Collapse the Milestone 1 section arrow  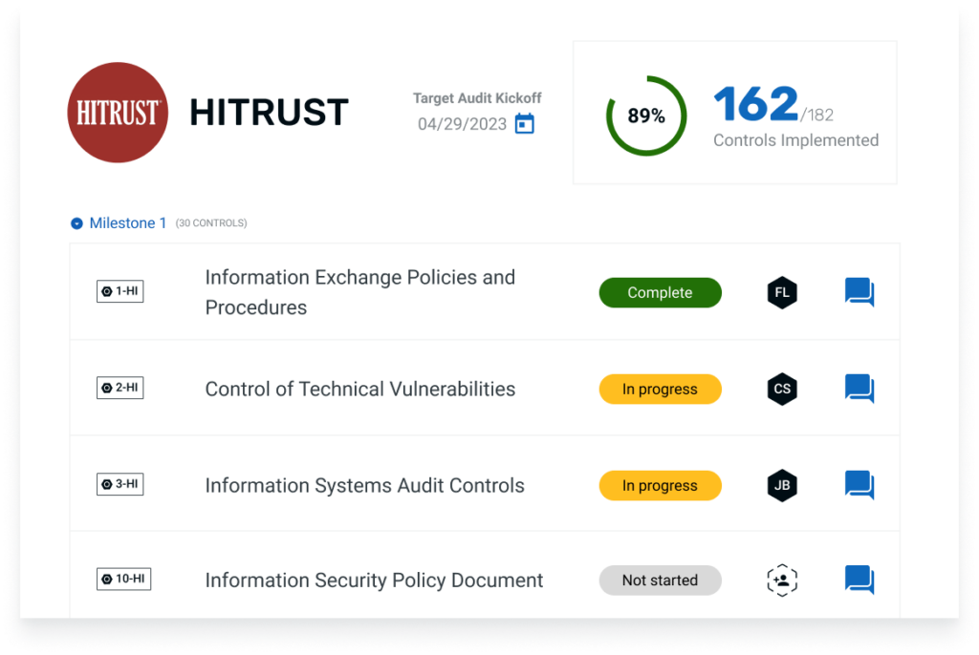[x=76, y=223]
